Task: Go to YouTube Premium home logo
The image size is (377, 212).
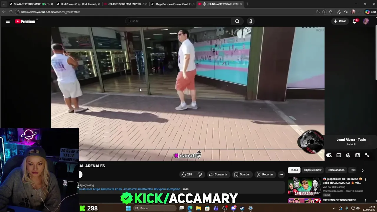Action: click(25, 21)
